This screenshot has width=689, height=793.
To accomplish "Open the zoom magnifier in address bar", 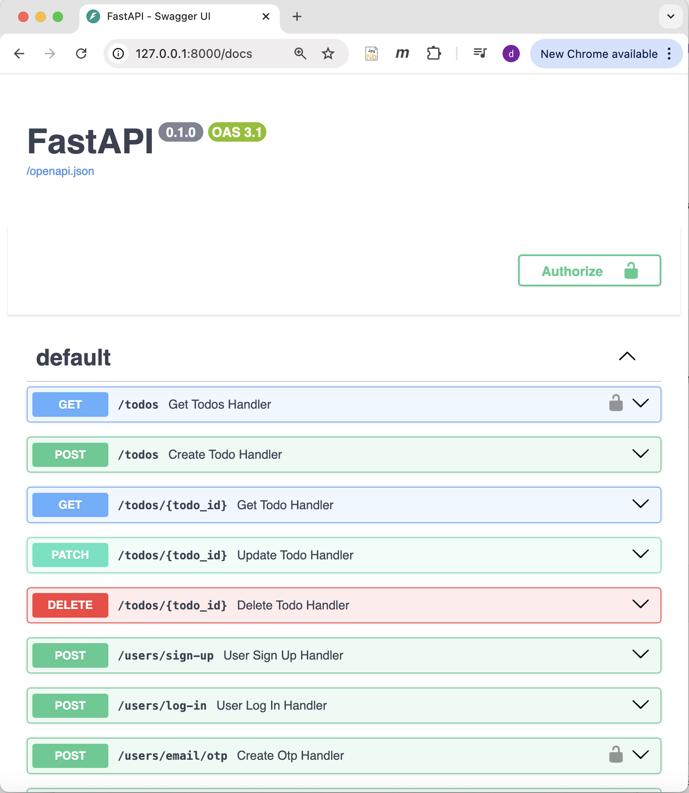I will (300, 54).
